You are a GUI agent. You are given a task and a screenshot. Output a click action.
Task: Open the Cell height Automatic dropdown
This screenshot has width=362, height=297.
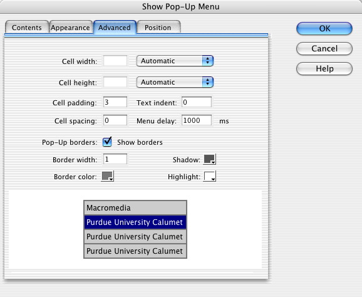175,82
